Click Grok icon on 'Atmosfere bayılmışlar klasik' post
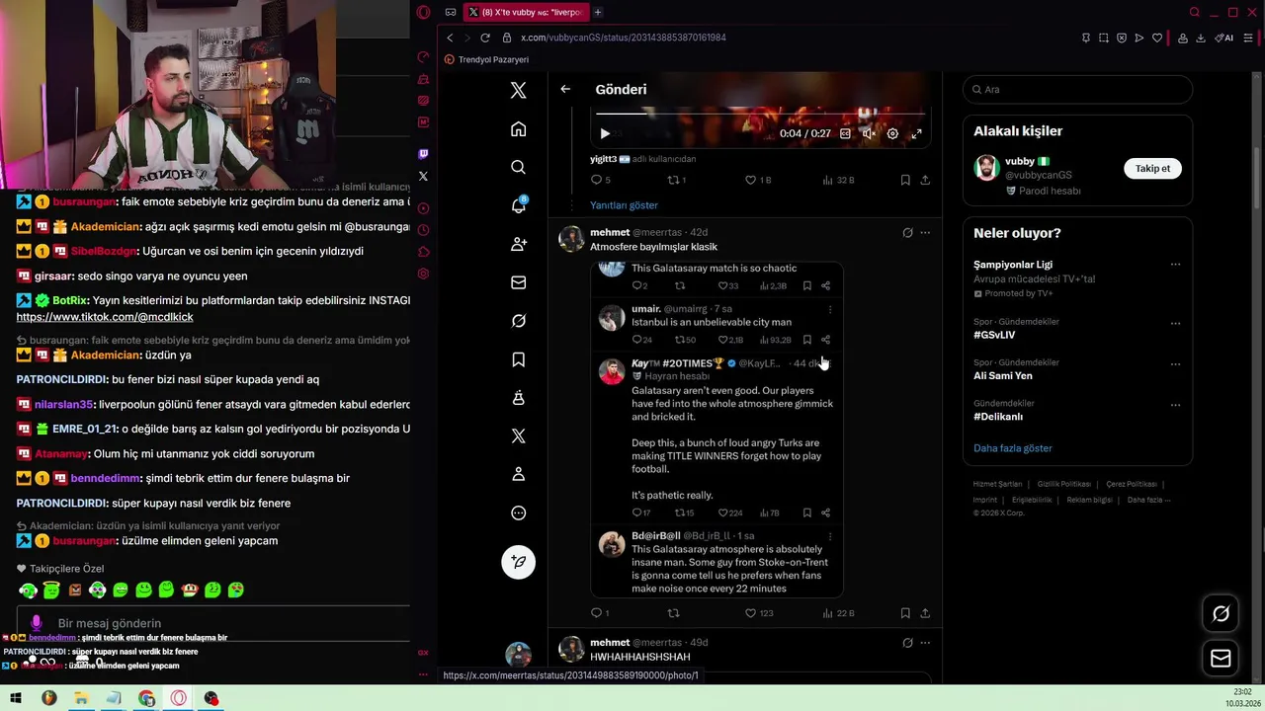Screen dimensions: 1265x711 pyautogui.click(x=907, y=233)
